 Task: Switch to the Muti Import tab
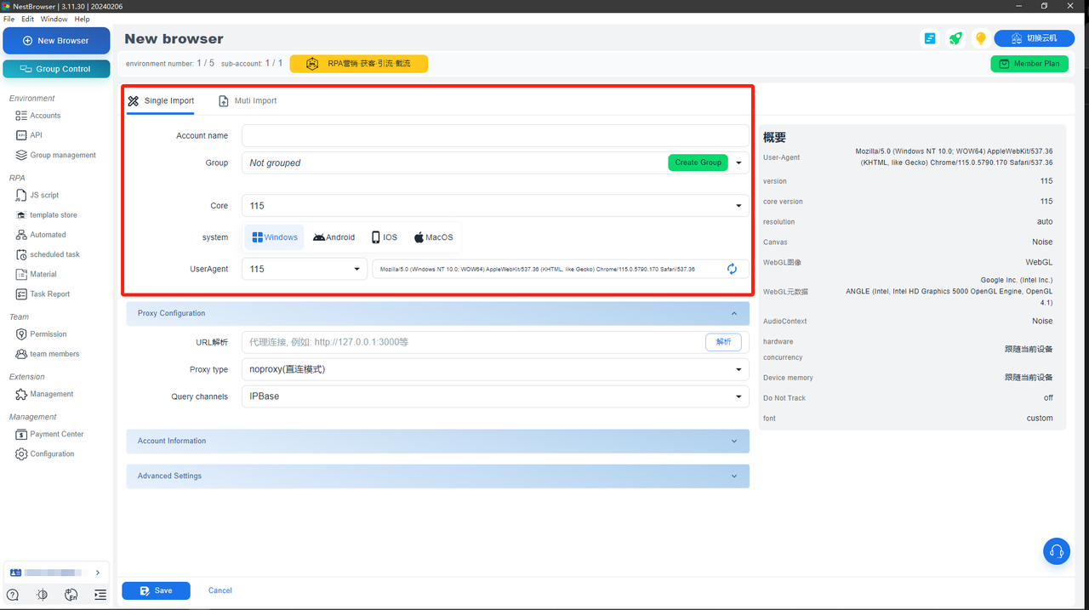pyautogui.click(x=248, y=100)
